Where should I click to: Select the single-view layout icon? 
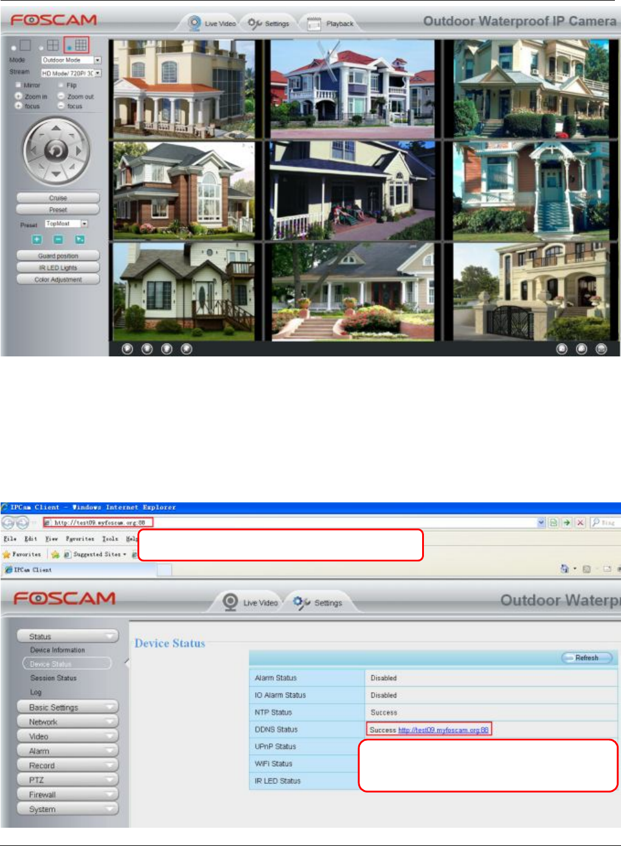point(25,45)
